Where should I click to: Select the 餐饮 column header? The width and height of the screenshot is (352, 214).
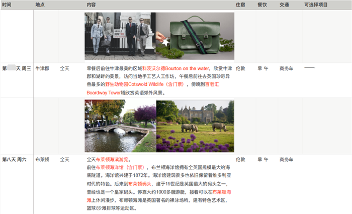(262, 5)
